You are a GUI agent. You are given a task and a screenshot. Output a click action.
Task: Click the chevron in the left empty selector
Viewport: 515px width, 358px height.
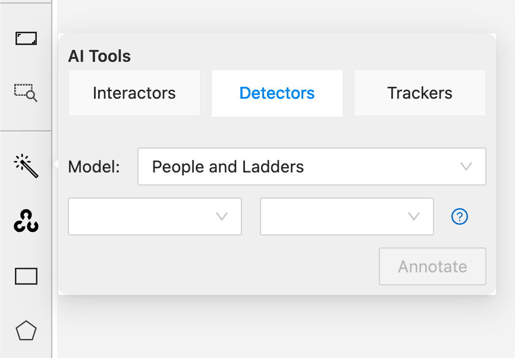click(x=222, y=216)
